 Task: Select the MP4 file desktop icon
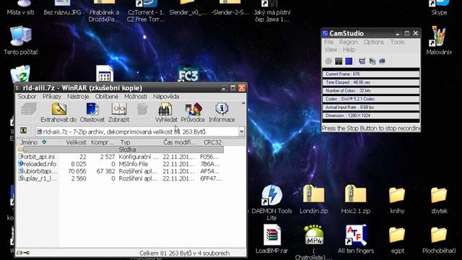tap(314, 242)
